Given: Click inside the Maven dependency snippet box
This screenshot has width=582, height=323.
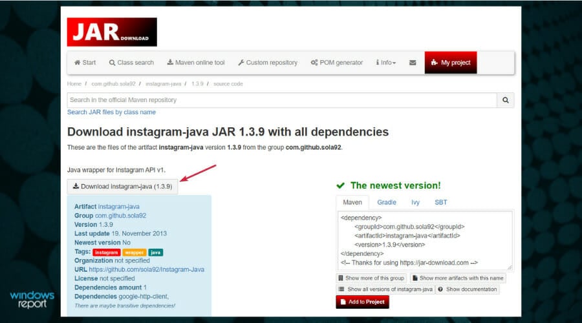Looking at the screenshot, I should [425, 240].
